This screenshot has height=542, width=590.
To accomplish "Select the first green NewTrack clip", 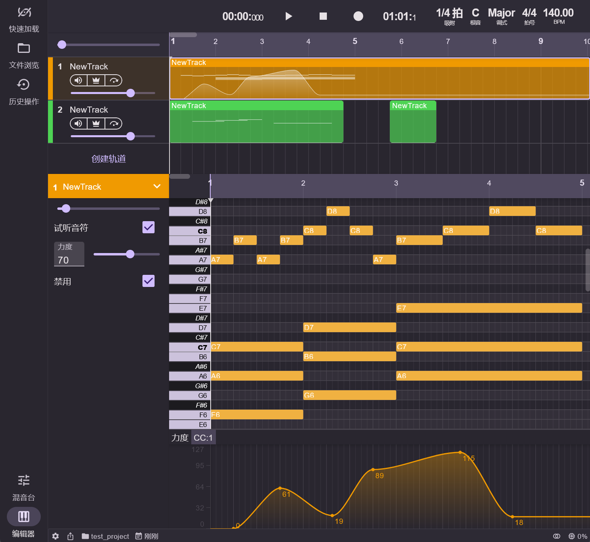I will coord(257,121).
